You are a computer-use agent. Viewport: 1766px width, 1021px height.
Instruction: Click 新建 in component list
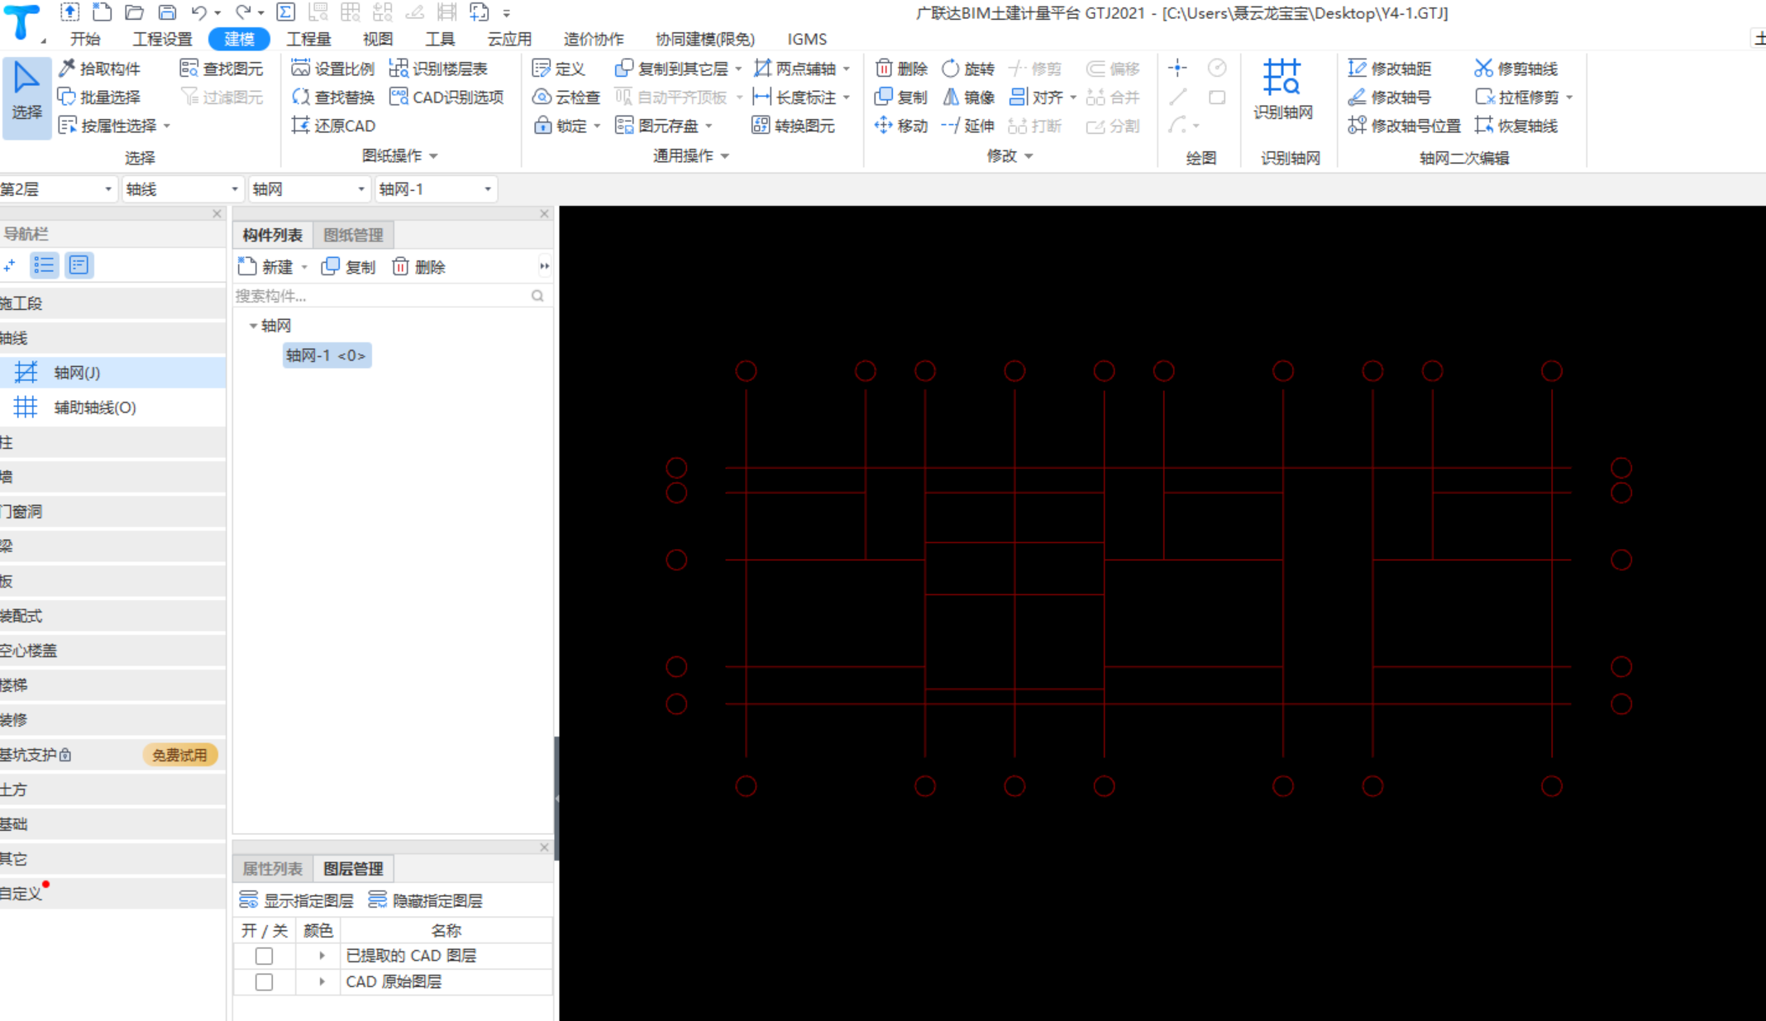(266, 266)
